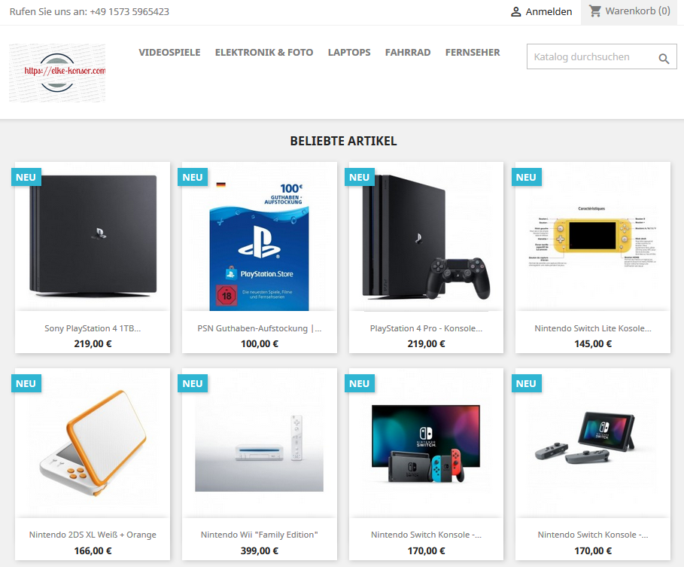Viewport: 684px width, 567px height.
Task: Open the Nintendo Switch Lite yellow console image
Action: [x=593, y=236]
